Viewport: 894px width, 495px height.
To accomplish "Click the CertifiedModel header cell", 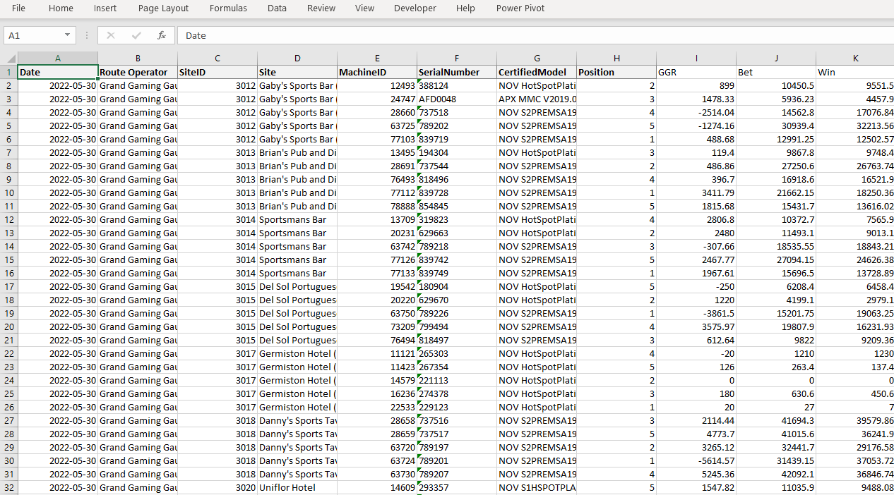I will point(537,72).
